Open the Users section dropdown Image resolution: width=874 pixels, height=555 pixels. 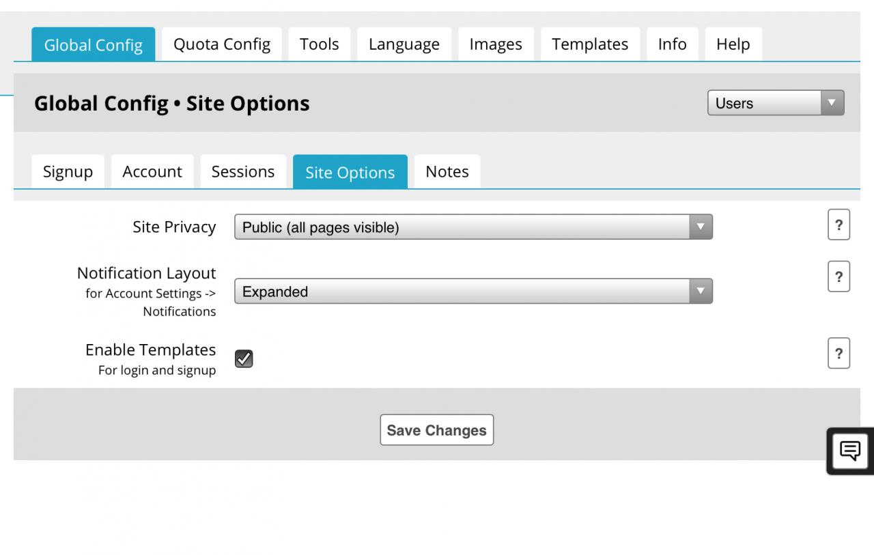pos(776,103)
